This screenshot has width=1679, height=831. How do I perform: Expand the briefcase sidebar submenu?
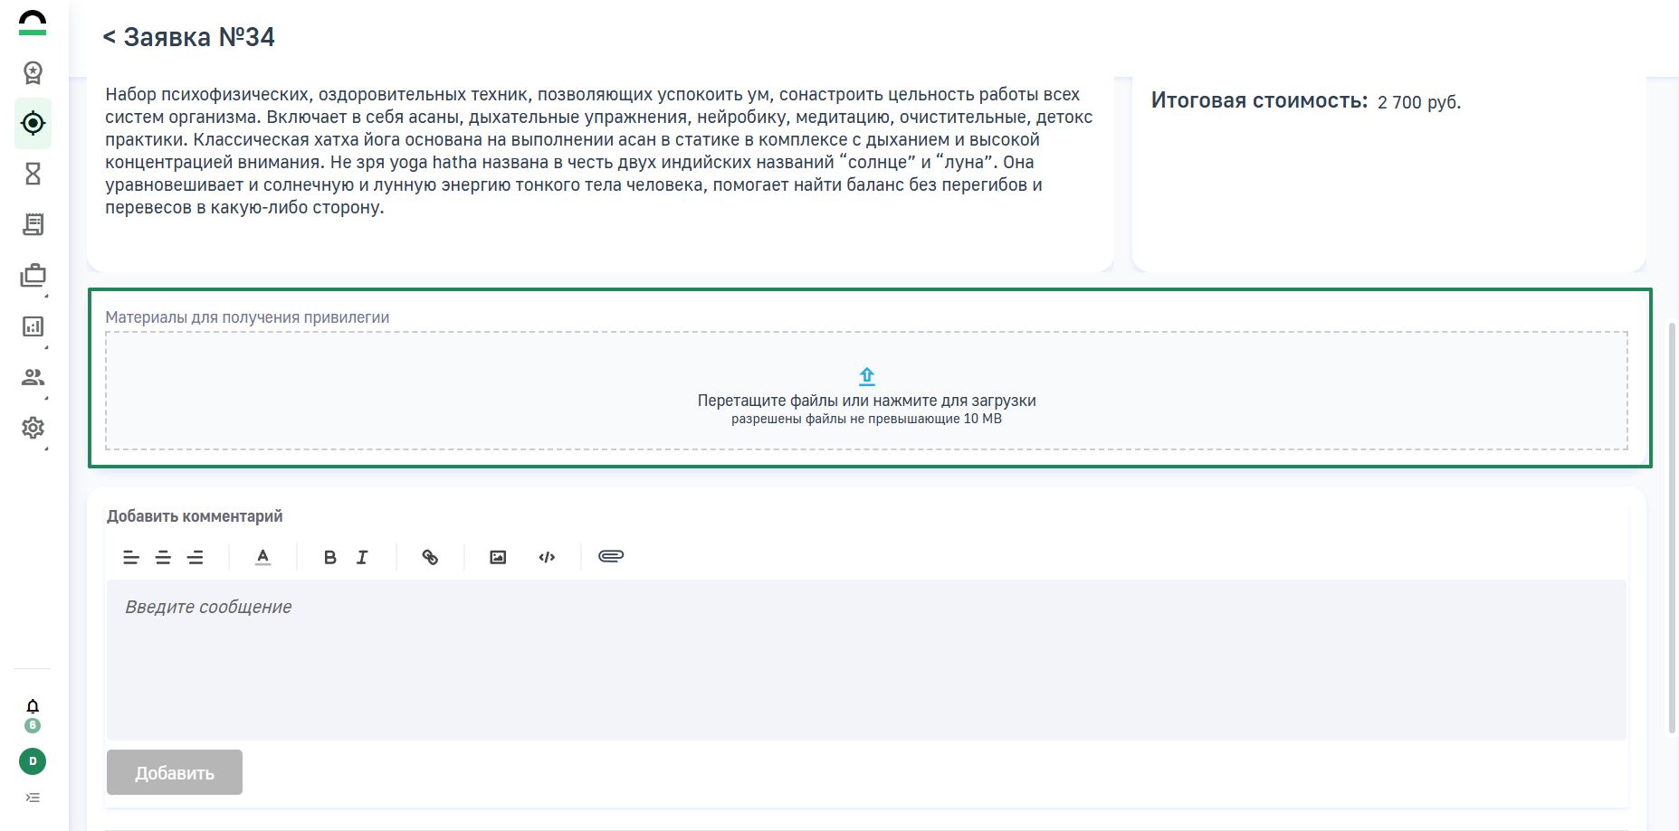[33, 276]
